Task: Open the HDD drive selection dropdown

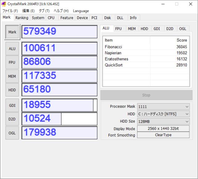Action: 163,114
